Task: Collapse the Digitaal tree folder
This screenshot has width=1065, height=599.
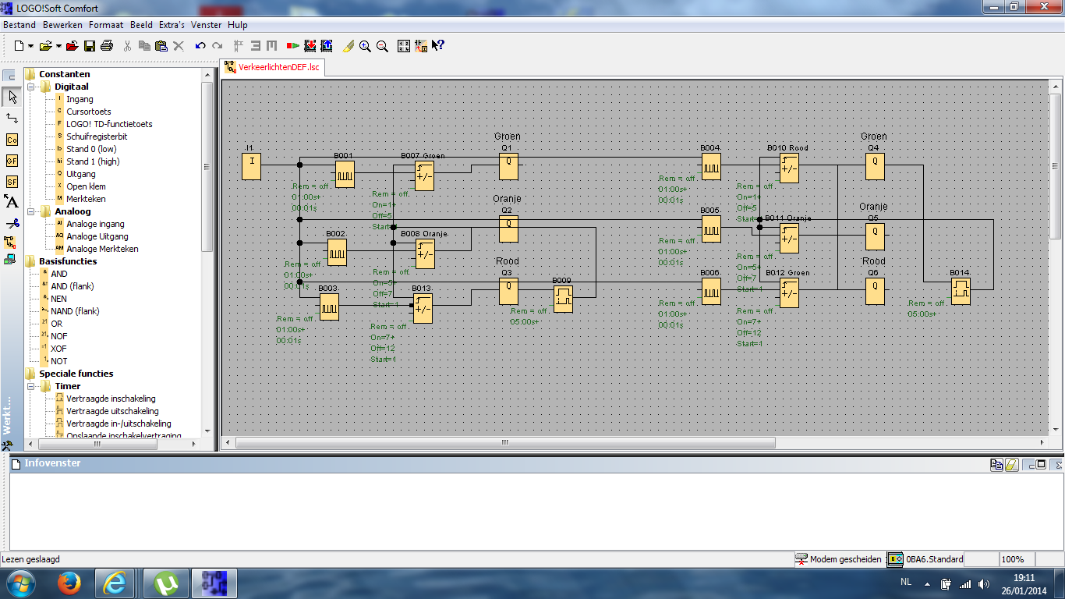Action: [x=32, y=87]
